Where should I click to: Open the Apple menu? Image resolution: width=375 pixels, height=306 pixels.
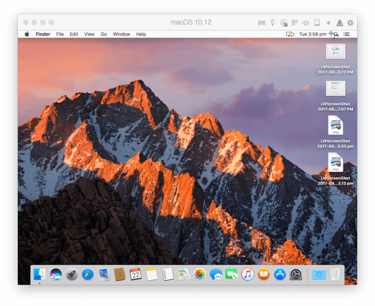click(27, 34)
